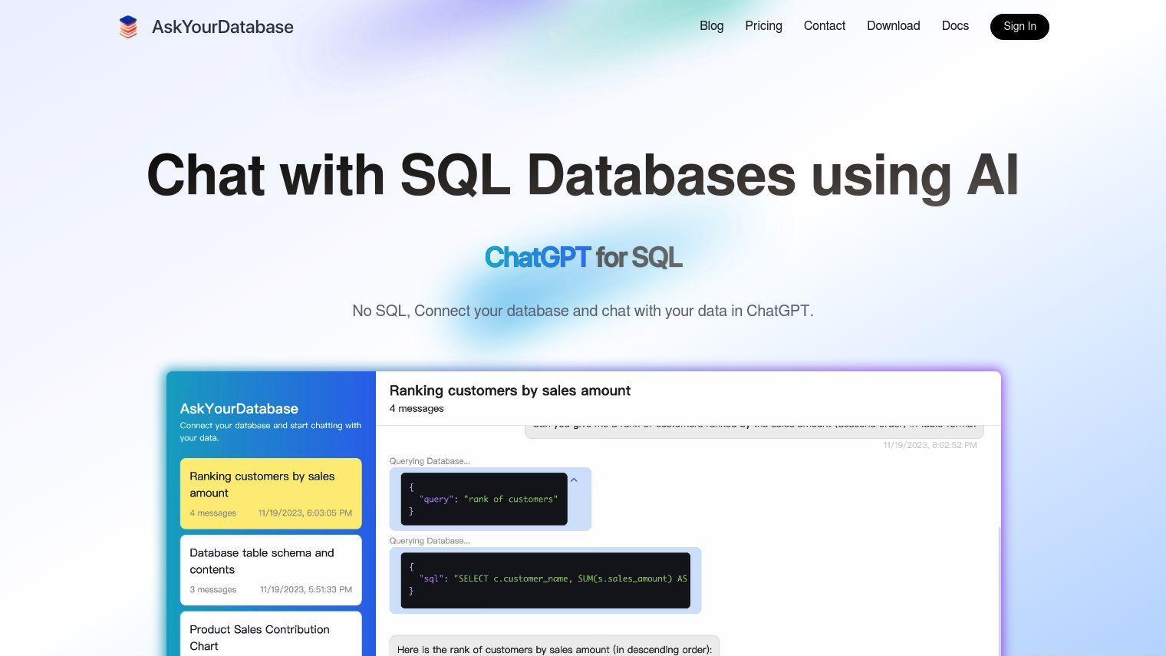The height and width of the screenshot is (656, 1166).
Task: Click the Connect your database and start chatting text
Action: [271, 431]
